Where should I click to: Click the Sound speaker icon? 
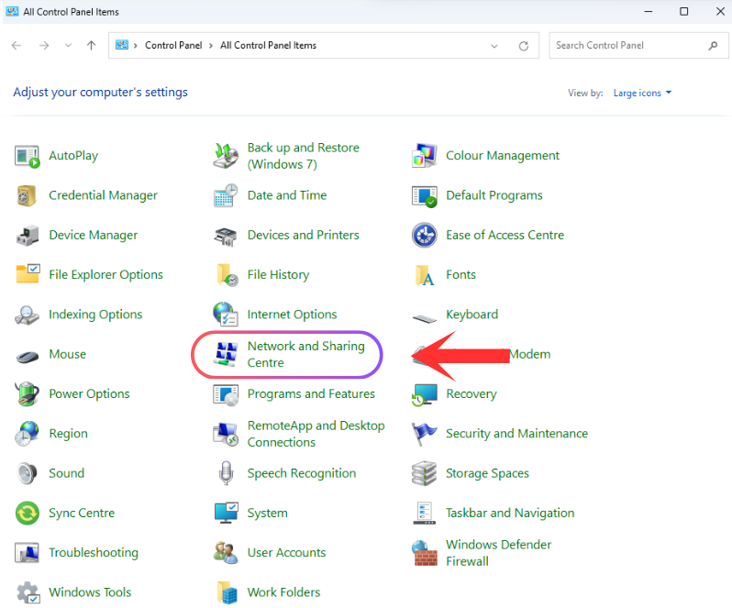(x=28, y=473)
